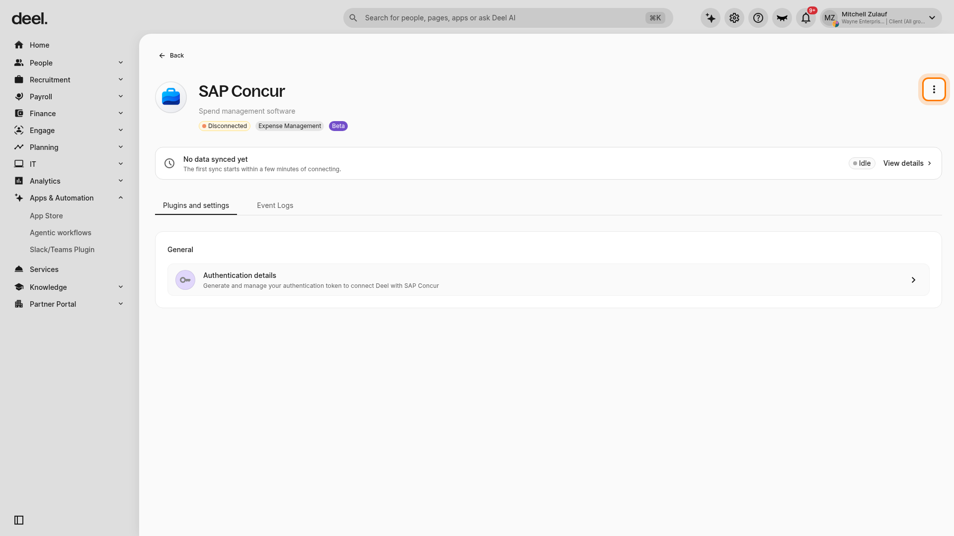Open the account switcher dropdown arrow

(932, 18)
